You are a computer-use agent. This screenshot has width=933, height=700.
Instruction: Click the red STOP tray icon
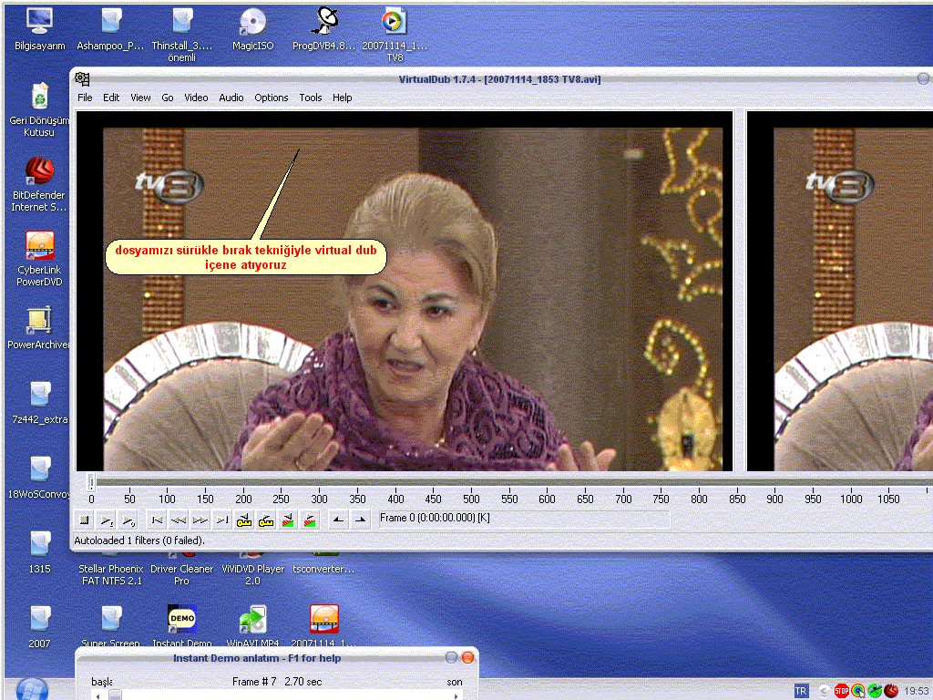coord(841,691)
